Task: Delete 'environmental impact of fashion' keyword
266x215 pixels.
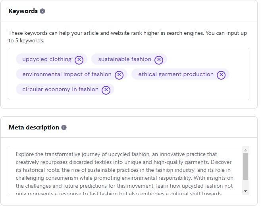Action: coord(119,75)
